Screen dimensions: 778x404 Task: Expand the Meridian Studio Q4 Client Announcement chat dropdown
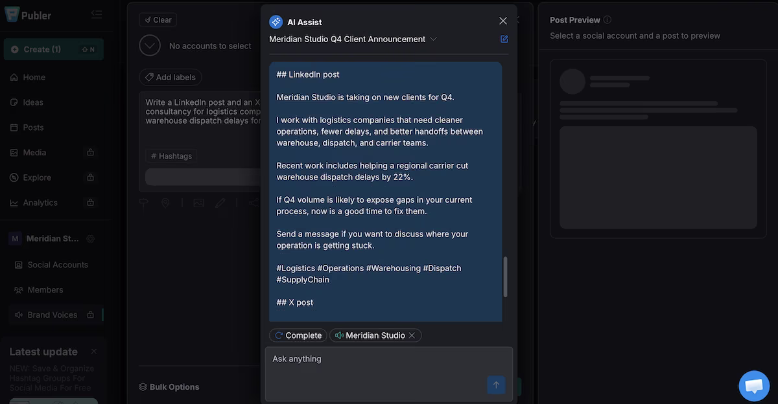pyautogui.click(x=434, y=39)
